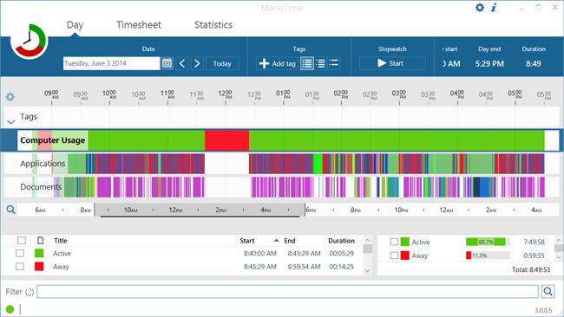
Task: Open timeline settings gear icon
Action: [10, 96]
